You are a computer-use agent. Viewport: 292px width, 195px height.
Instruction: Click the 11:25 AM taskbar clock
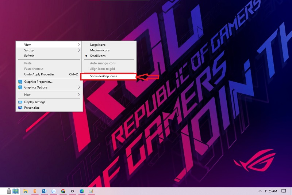(270, 191)
